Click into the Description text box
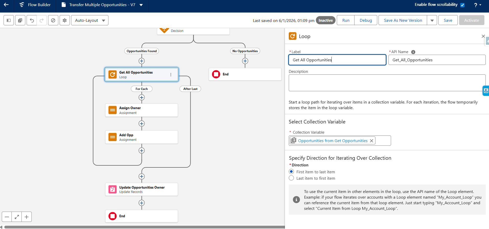Viewport: 489px width, 229px height. pos(387,83)
